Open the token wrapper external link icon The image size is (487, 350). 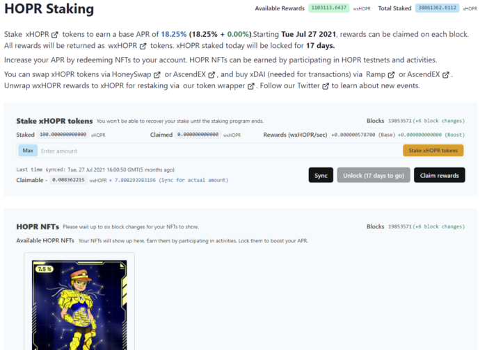pos(251,86)
